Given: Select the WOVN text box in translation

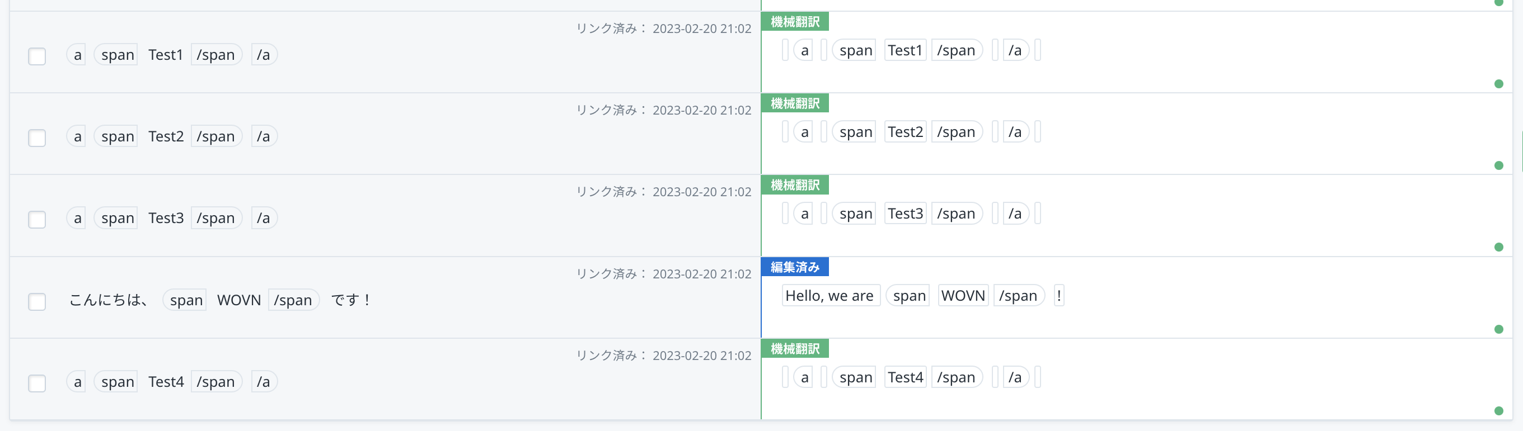Looking at the screenshot, I should 963,295.
